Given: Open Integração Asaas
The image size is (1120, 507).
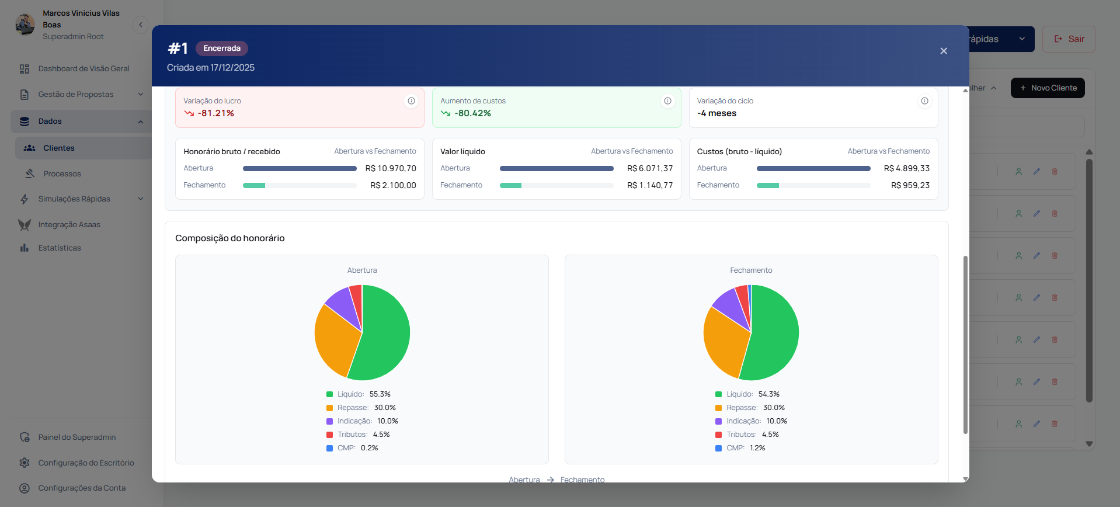Looking at the screenshot, I should click(69, 225).
